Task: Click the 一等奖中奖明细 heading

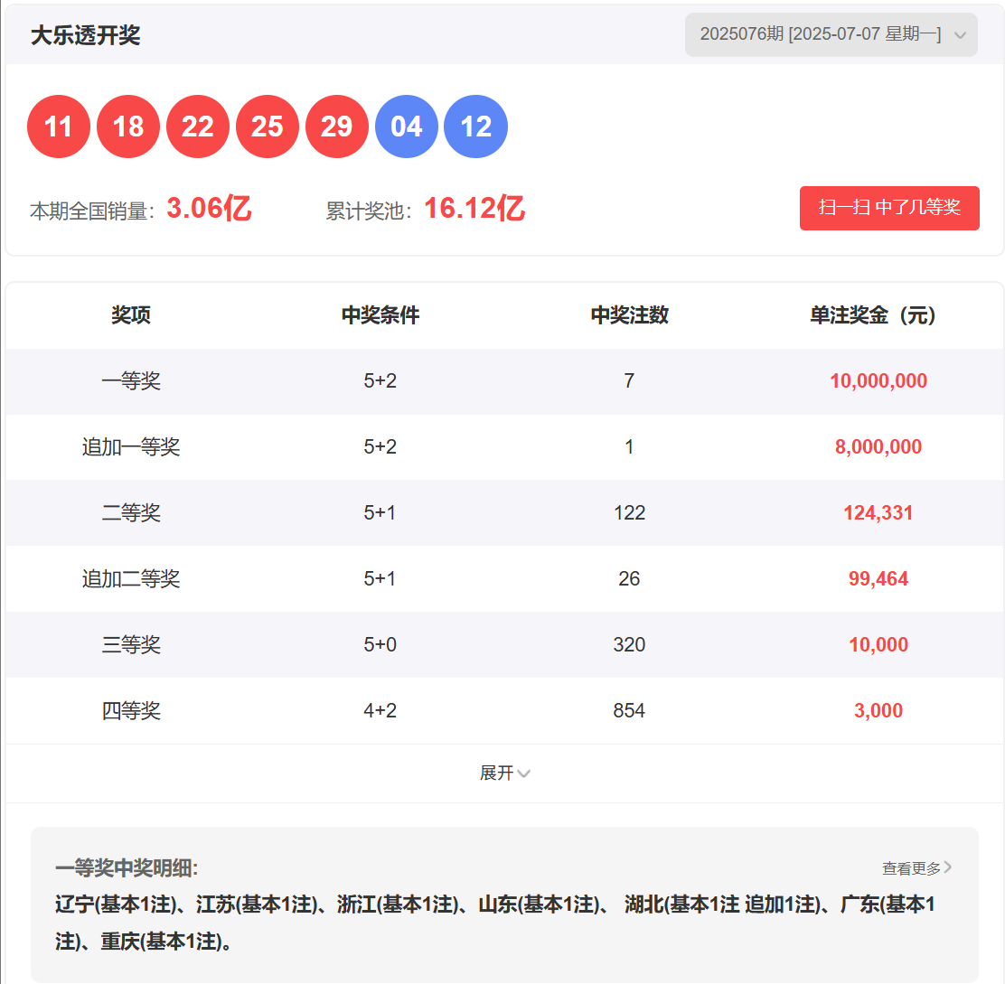Action: [x=127, y=868]
